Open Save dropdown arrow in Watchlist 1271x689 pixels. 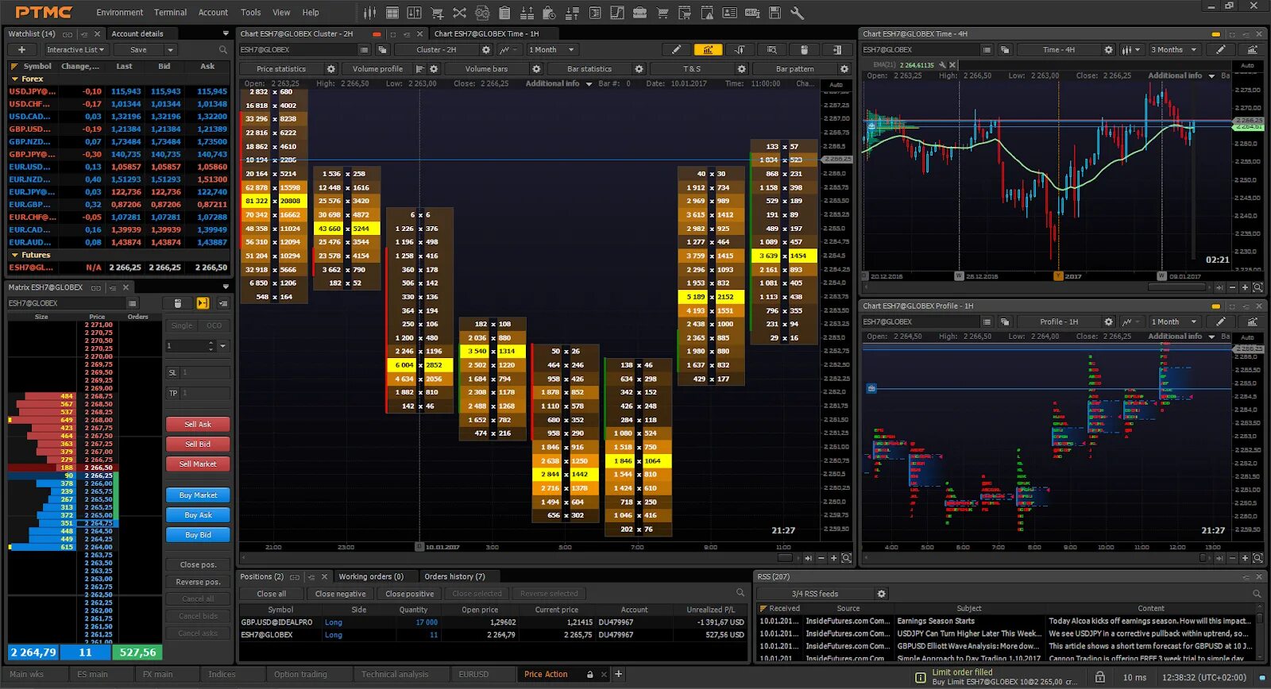point(170,49)
